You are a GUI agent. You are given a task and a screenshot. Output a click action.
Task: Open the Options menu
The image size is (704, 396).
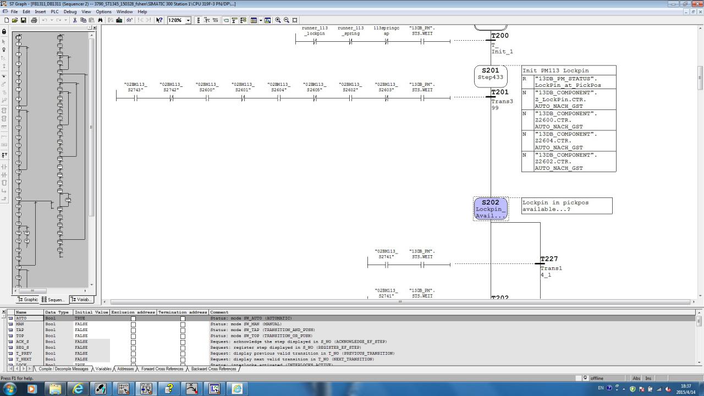103,12
